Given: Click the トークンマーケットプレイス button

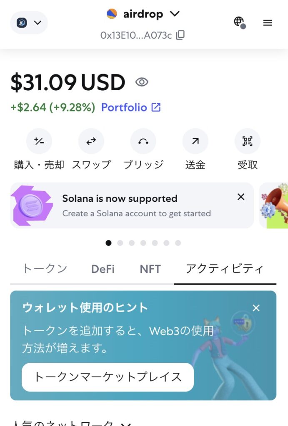Looking at the screenshot, I should click(x=108, y=377).
